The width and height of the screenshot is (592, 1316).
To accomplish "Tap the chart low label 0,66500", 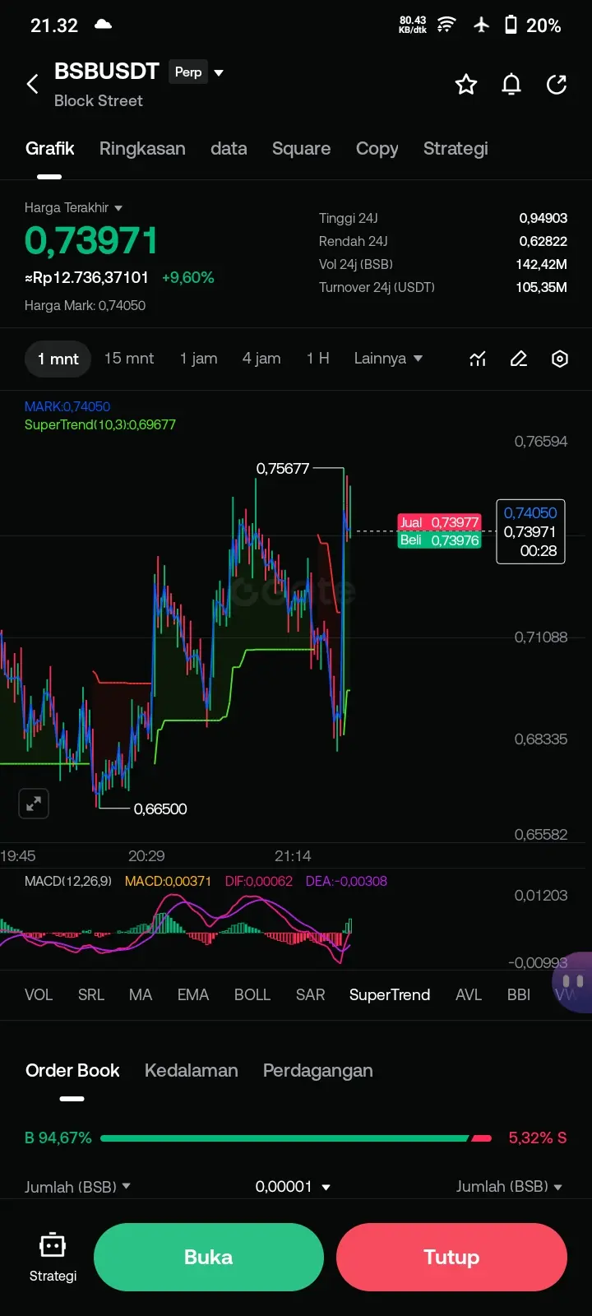I will 160,809.
